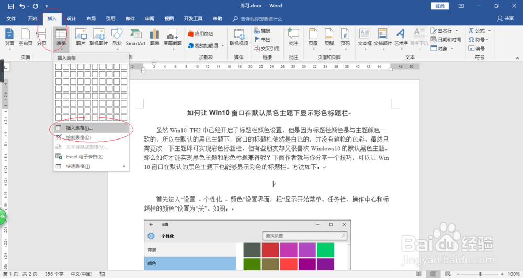Click the macro recording status icon
Image resolution: width=523 pixels, height=278 pixels.
[x=102, y=274]
